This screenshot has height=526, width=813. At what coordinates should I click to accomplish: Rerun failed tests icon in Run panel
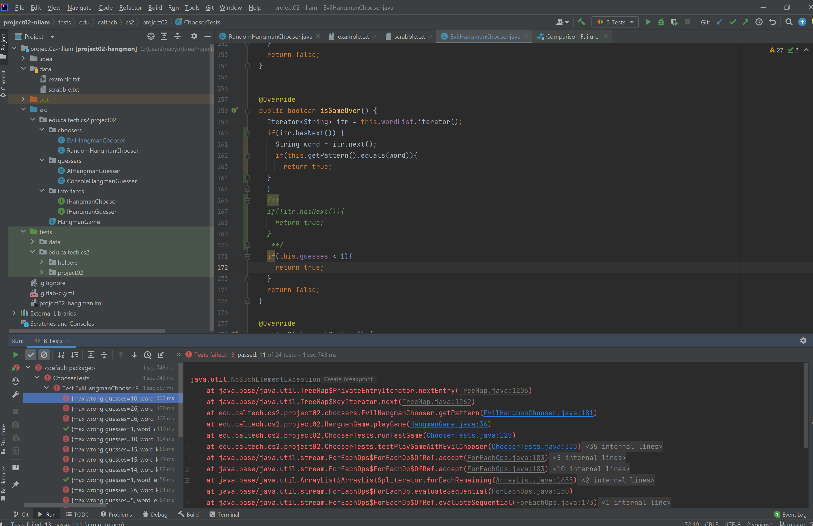[x=16, y=368]
